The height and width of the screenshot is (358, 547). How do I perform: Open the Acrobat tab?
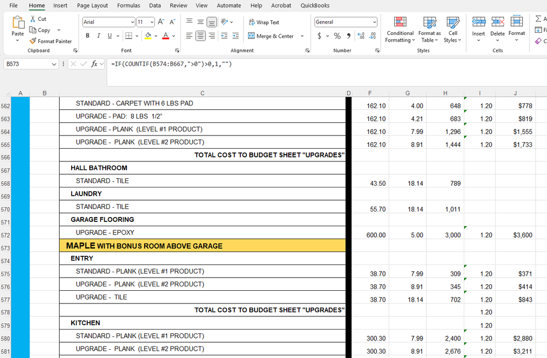281,5
